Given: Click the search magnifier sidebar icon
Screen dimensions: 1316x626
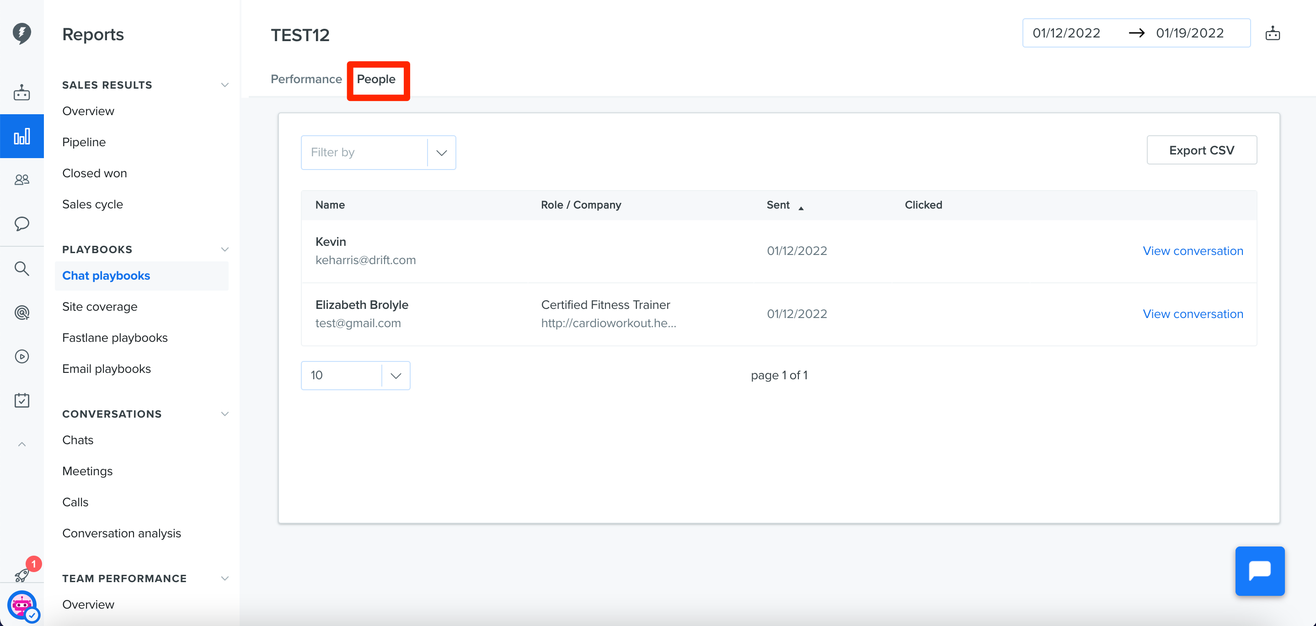Looking at the screenshot, I should (21, 268).
